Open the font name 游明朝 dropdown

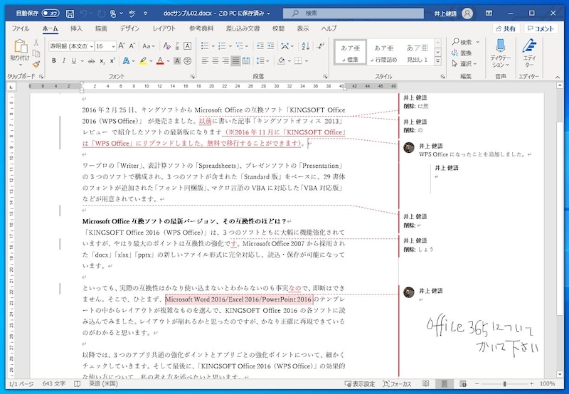[x=90, y=46]
